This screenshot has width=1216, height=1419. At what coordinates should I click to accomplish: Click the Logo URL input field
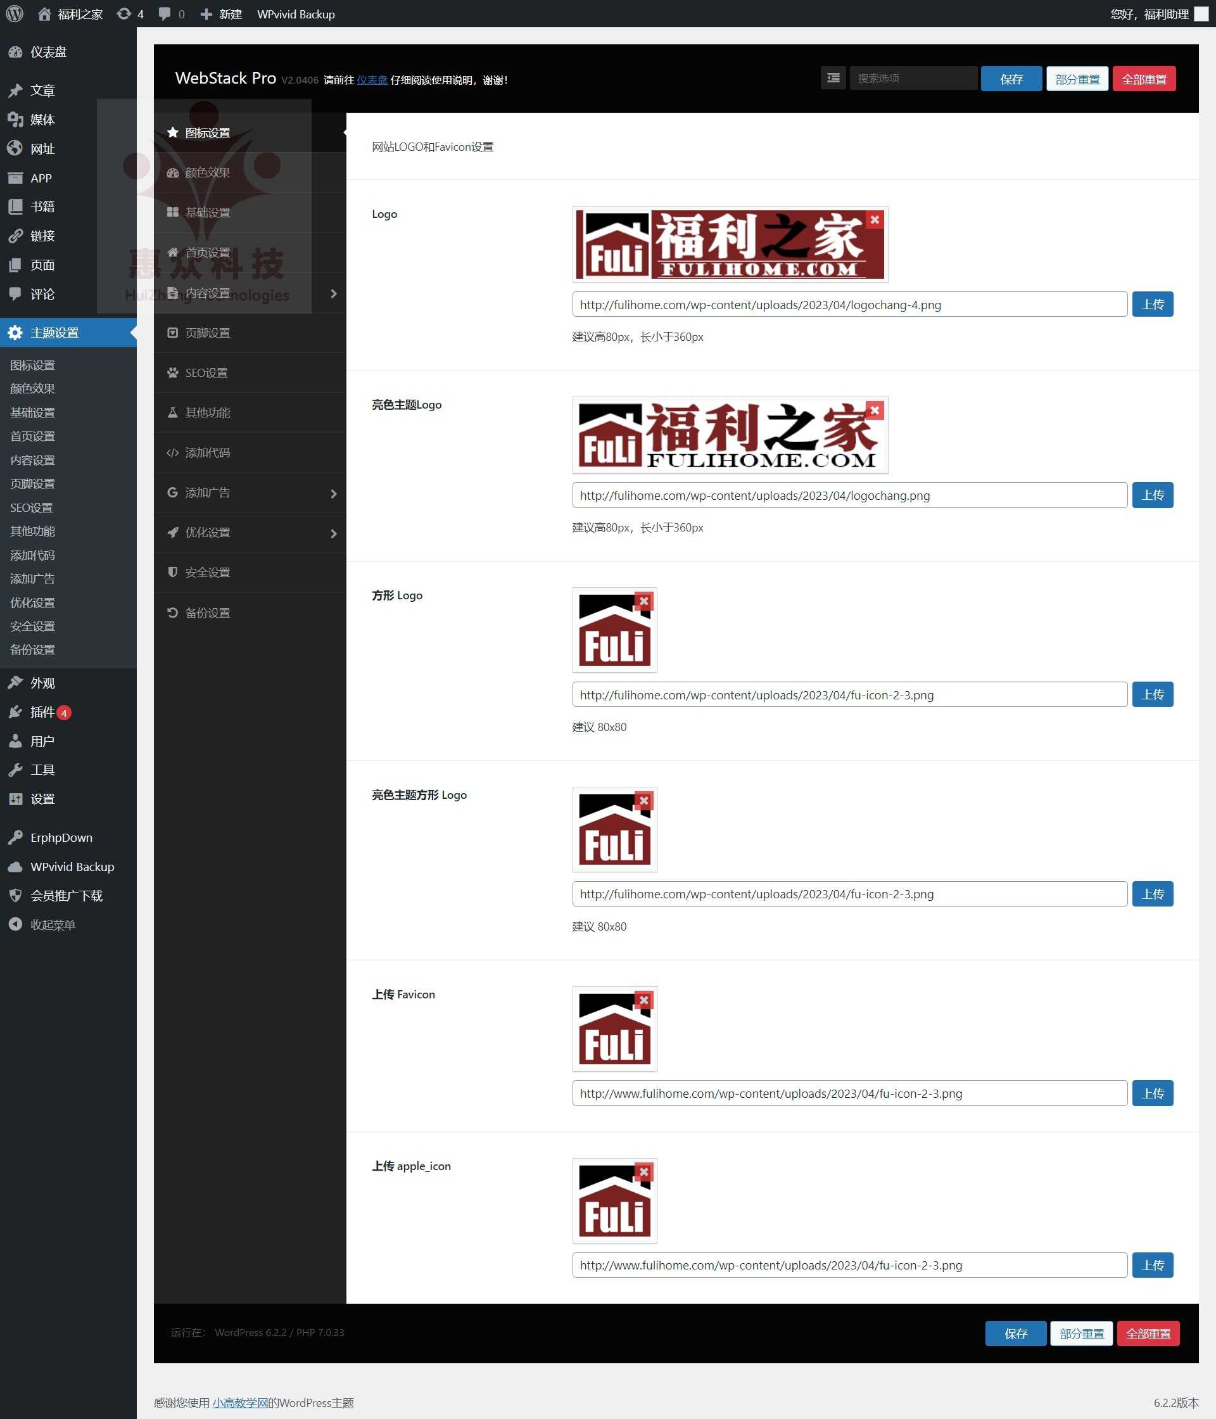(850, 305)
